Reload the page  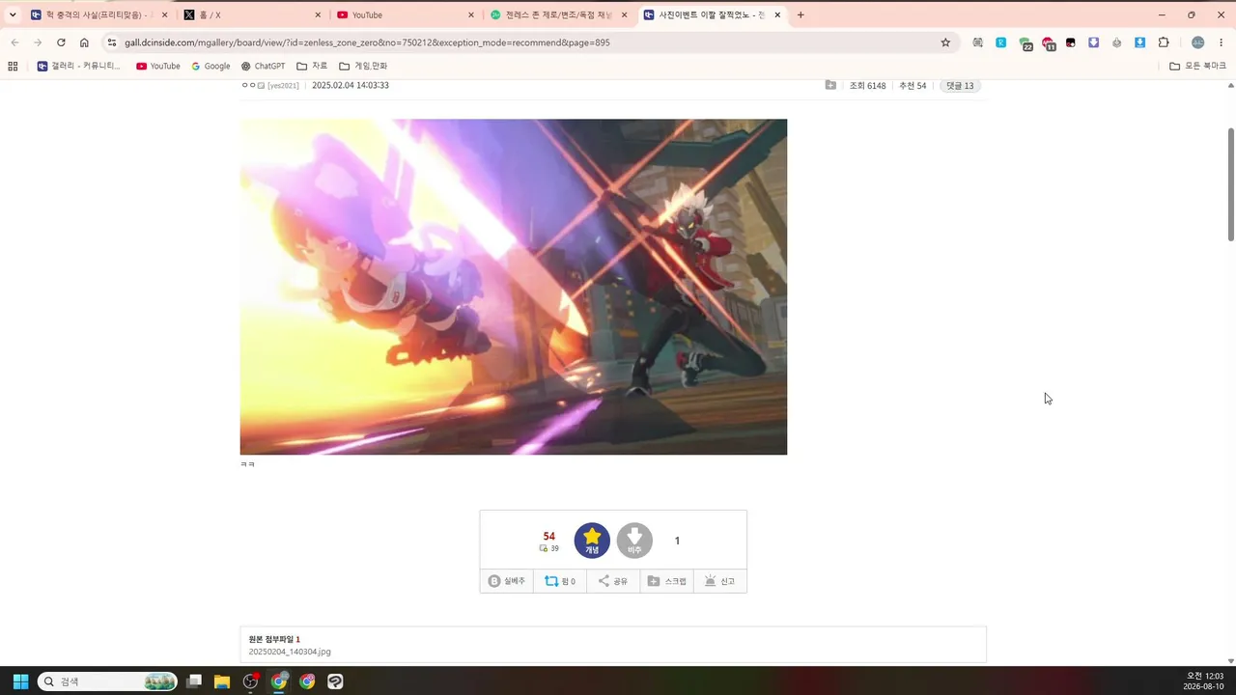click(61, 42)
